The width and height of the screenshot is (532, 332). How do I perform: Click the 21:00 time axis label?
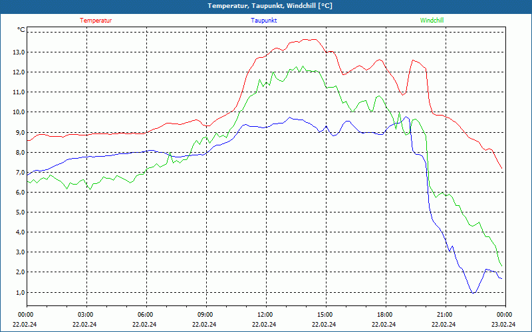tap(444, 315)
